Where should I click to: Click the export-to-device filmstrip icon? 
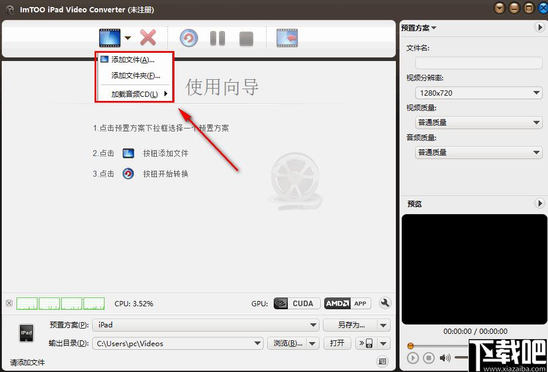tap(287, 38)
